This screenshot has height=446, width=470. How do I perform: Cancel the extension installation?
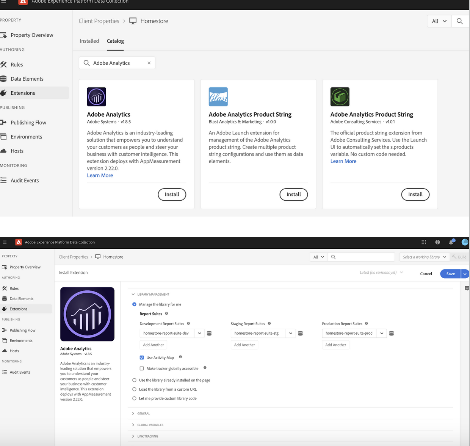[x=426, y=274]
